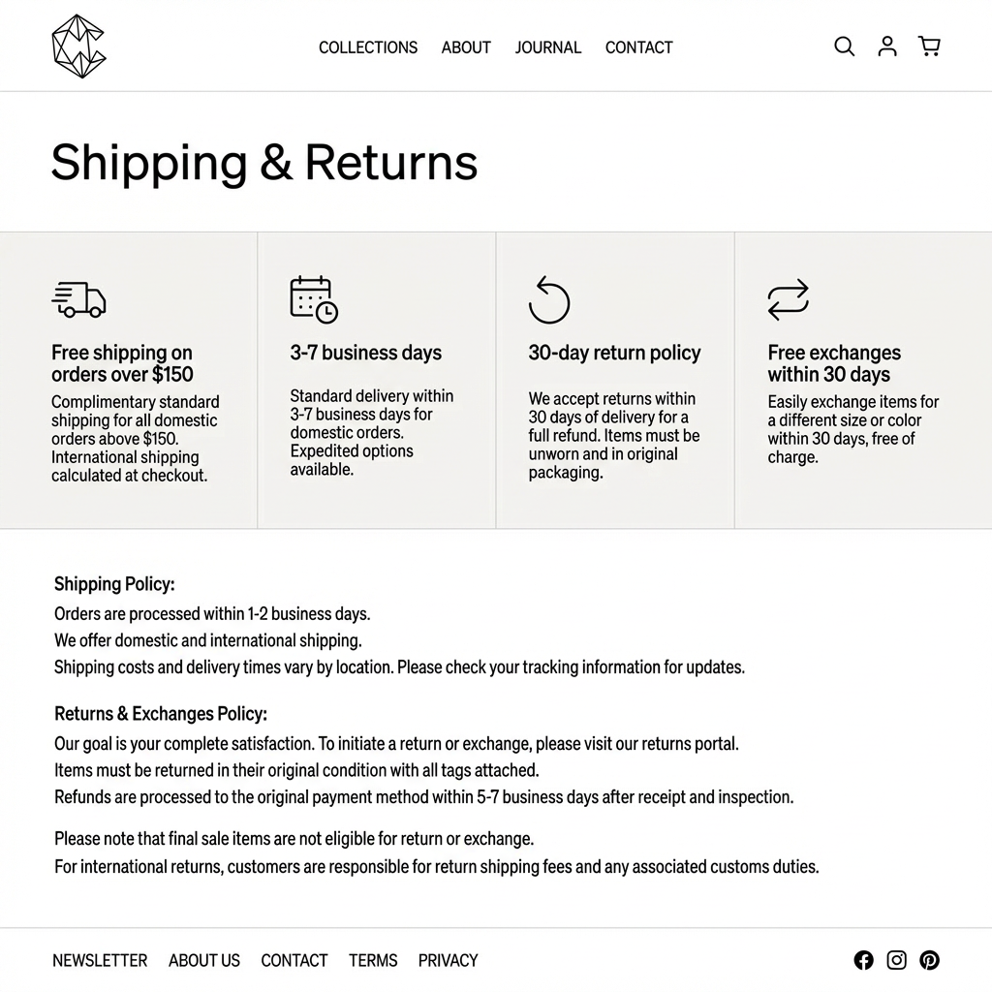Click the geometric brand logo
This screenshot has height=992, width=992.
78,46
